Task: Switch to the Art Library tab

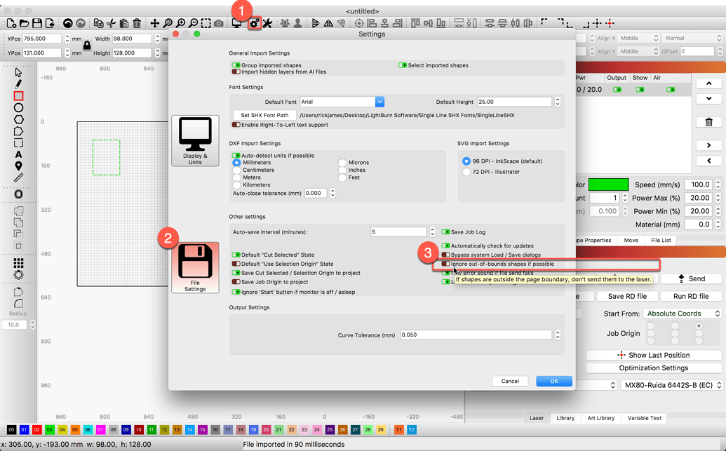Action: (x=600, y=418)
